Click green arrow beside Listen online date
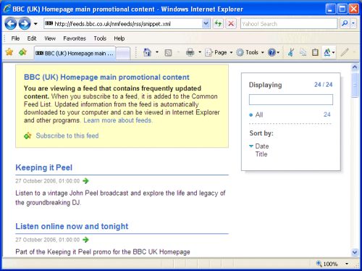Screen dimensions: 362x271 (85, 240)
